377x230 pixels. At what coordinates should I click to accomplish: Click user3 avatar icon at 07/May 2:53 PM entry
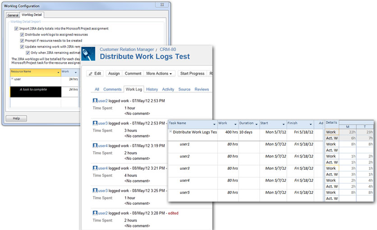click(95, 123)
